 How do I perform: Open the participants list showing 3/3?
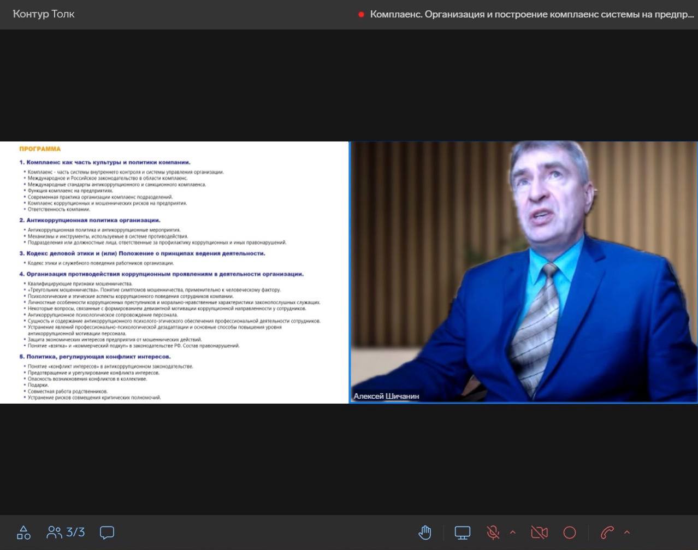coord(66,533)
